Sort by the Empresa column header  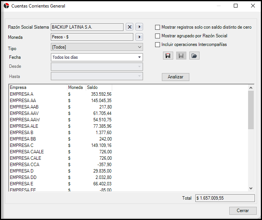click(x=38, y=87)
